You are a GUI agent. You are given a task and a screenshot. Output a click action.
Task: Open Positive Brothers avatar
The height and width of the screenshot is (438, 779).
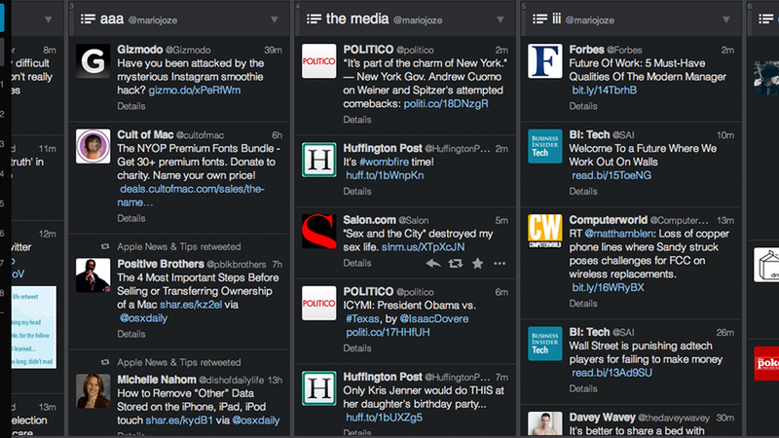[x=93, y=275]
